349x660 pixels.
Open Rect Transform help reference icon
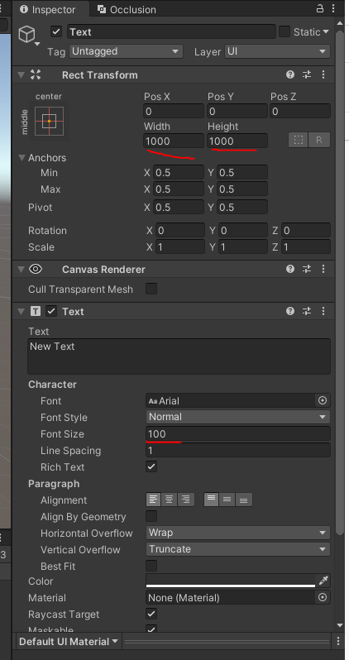coord(290,75)
